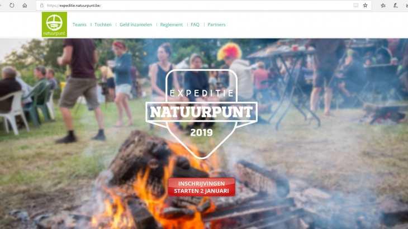Click the back navigation arrow
The height and width of the screenshot is (229, 408).
pos(1,6)
